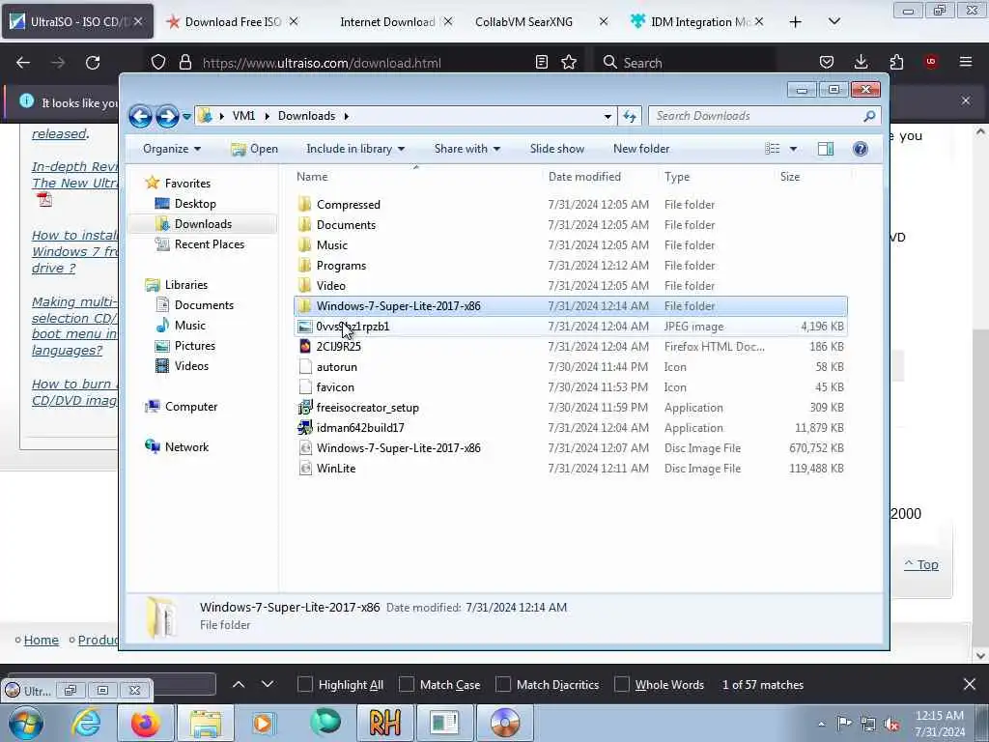
Task: Select the 2CIJ9R25 Firefox HTML document
Action: click(x=339, y=347)
